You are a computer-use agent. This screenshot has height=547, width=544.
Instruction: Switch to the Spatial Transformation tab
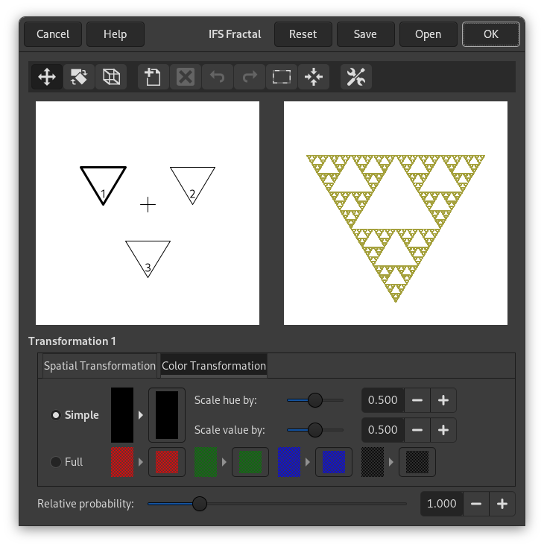[99, 366]
